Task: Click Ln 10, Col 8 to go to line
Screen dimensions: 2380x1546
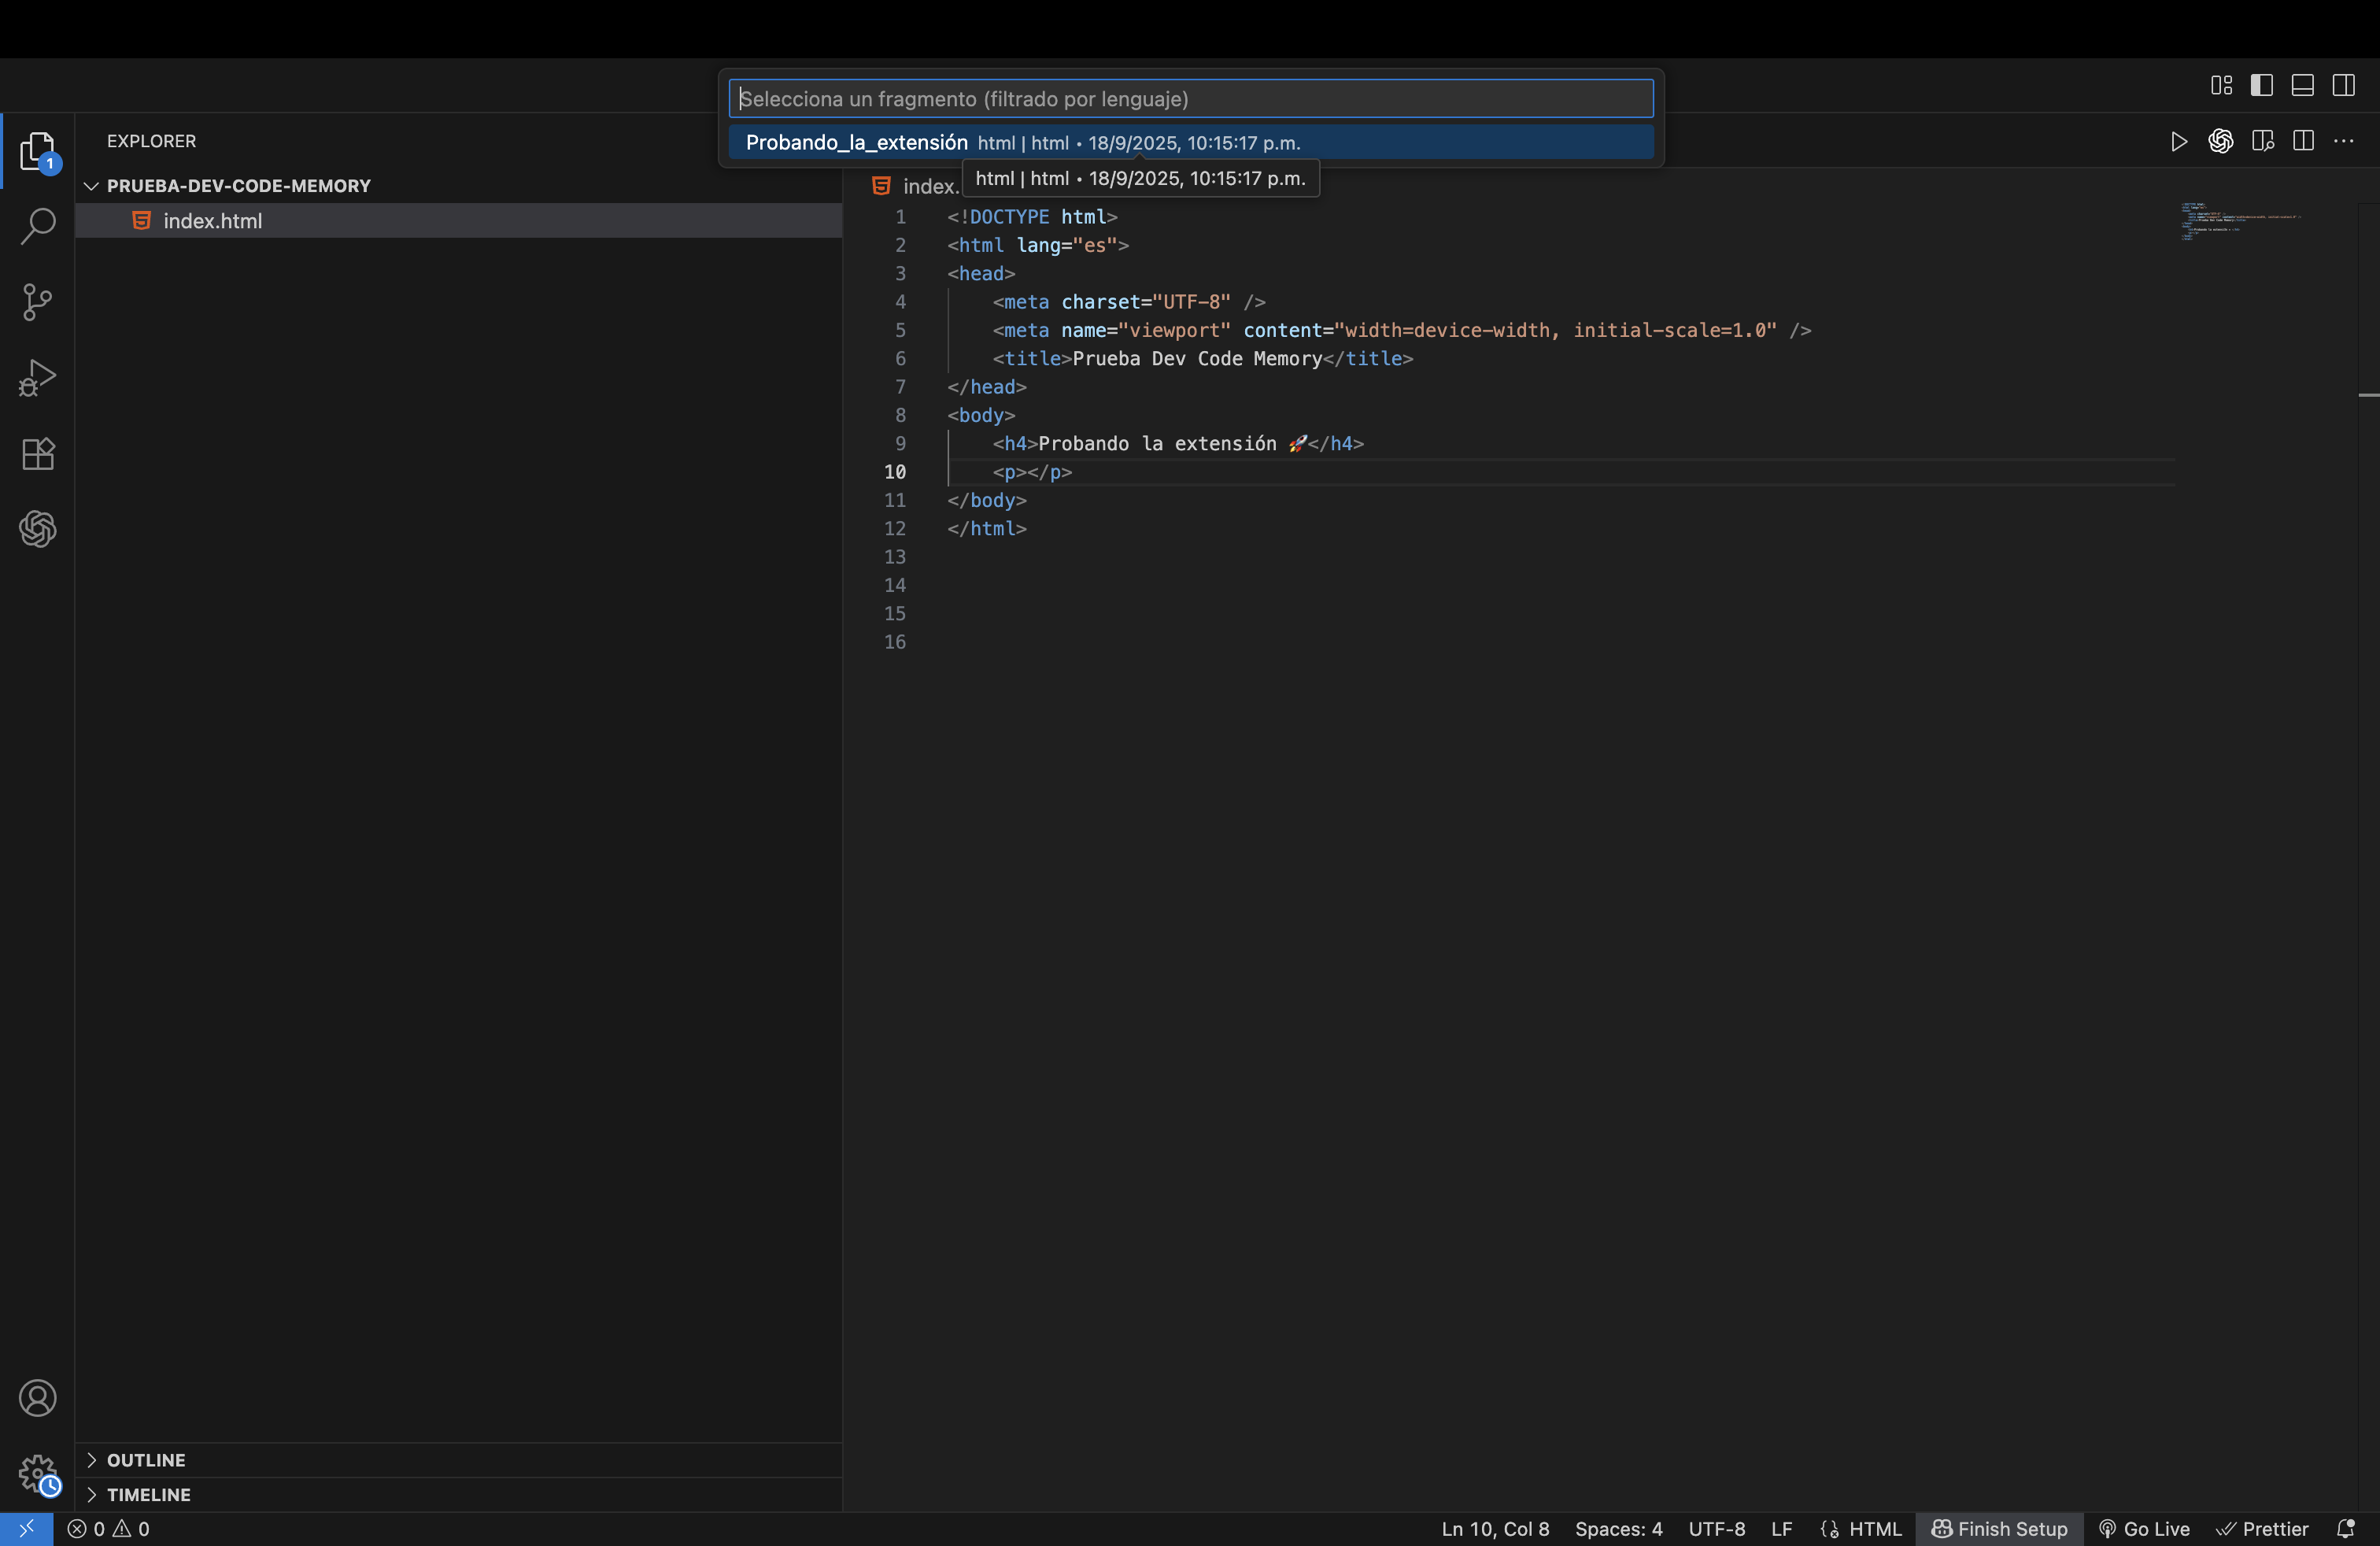Action: tap(1495, 1529)
